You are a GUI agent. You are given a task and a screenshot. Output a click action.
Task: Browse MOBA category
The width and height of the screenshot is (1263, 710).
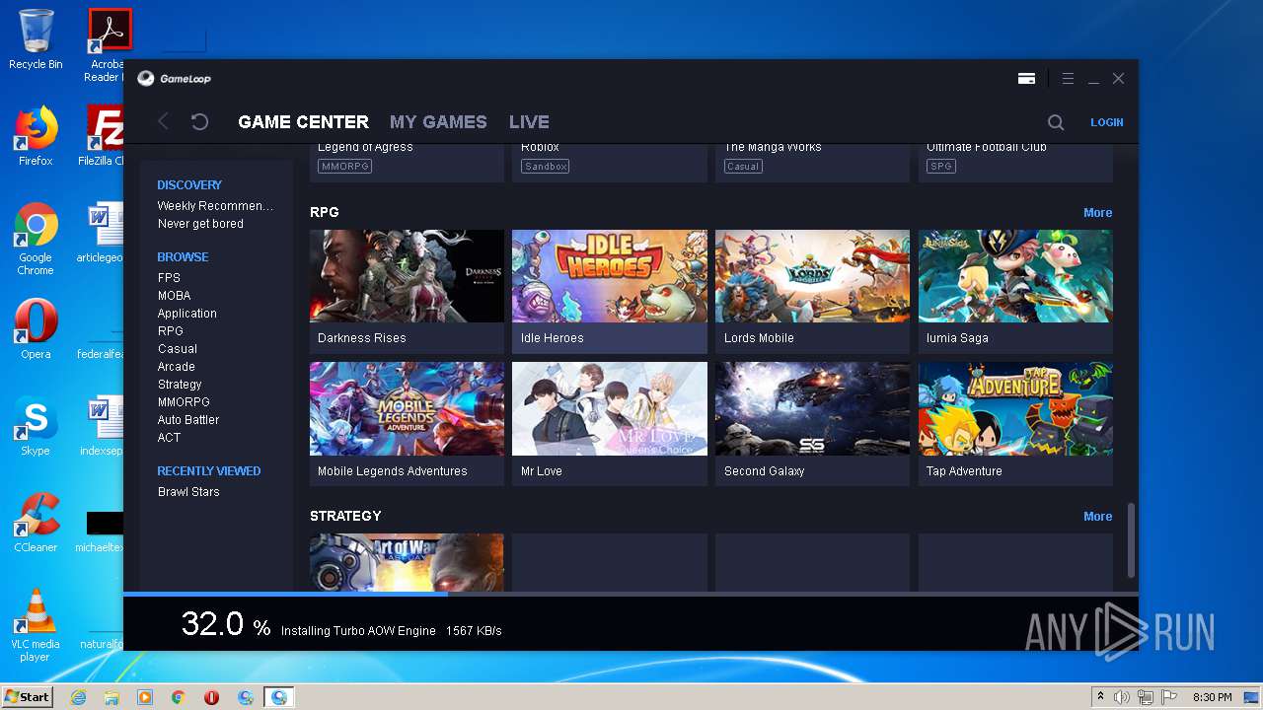(x=174, y=296)
